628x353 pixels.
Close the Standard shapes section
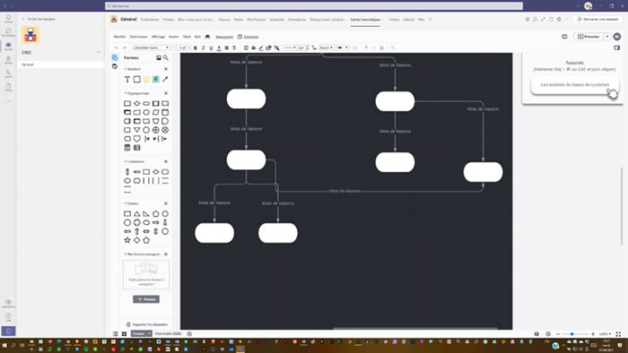tap(166, 69)
